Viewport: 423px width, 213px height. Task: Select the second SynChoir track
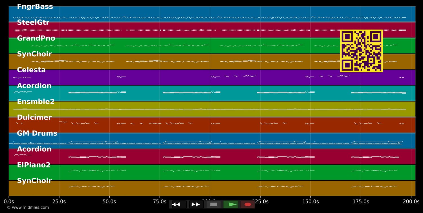pos(34,181)
